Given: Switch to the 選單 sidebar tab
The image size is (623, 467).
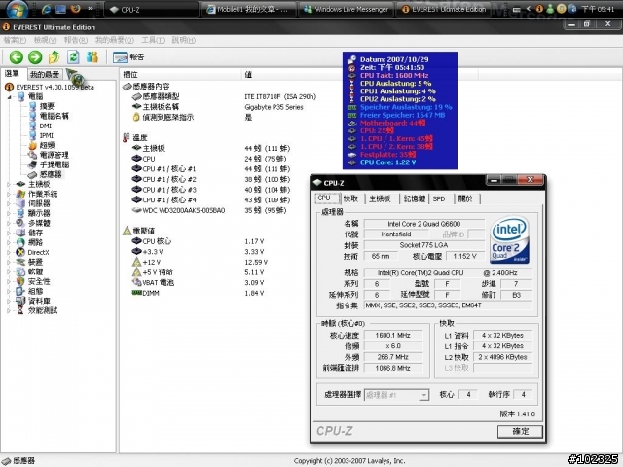Looking at the screenshot, I should (x=13, y=74).
